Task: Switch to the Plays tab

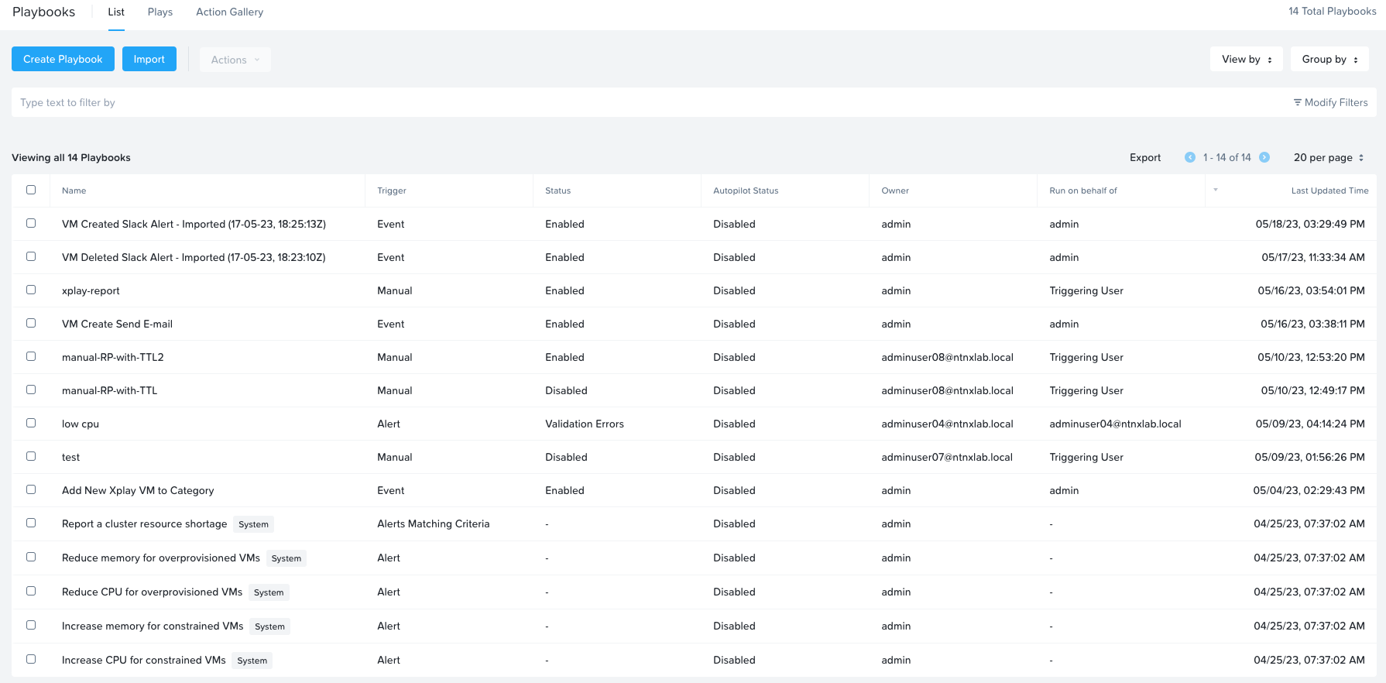Action: (x=160, y=12)
